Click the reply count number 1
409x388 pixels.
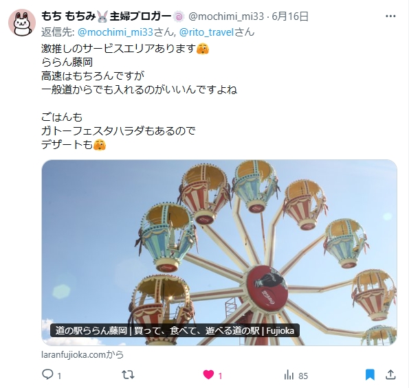point(59,376)
